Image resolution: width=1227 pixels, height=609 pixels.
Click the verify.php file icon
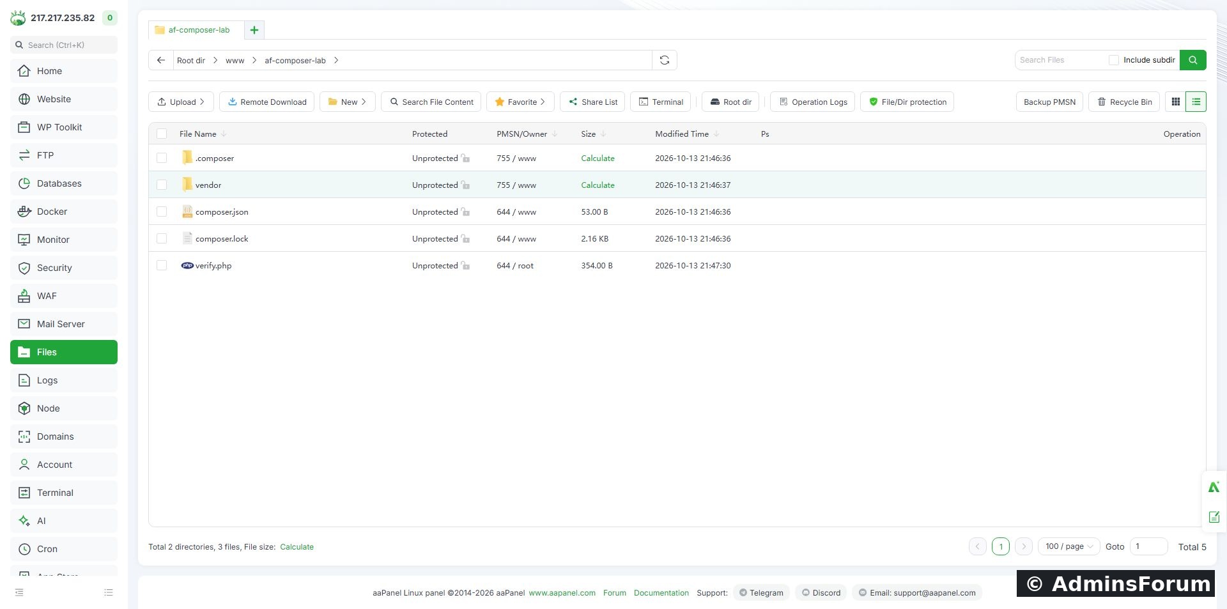click(x=187, y=265)
